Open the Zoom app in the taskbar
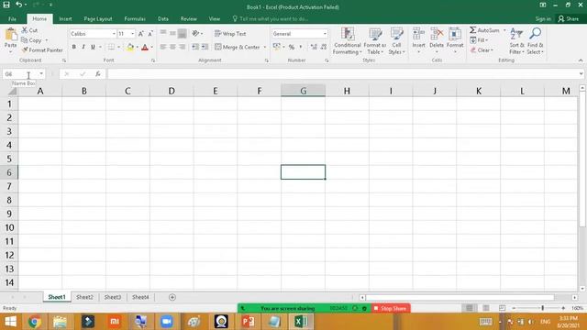 point(167,322)
